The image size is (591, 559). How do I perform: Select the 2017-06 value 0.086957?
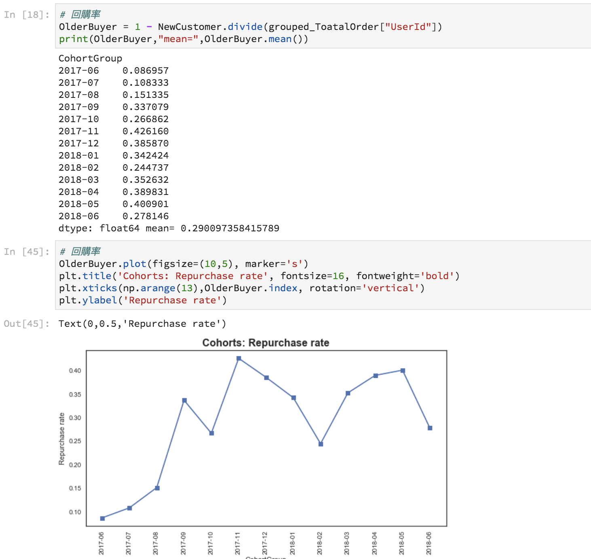146,70
